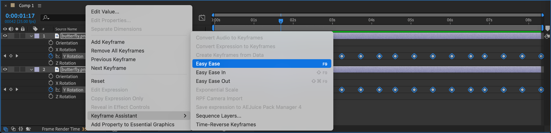Click the current timecode 0:00:01:17
Screen dimensions: 551x133
[x=20, y=16]
